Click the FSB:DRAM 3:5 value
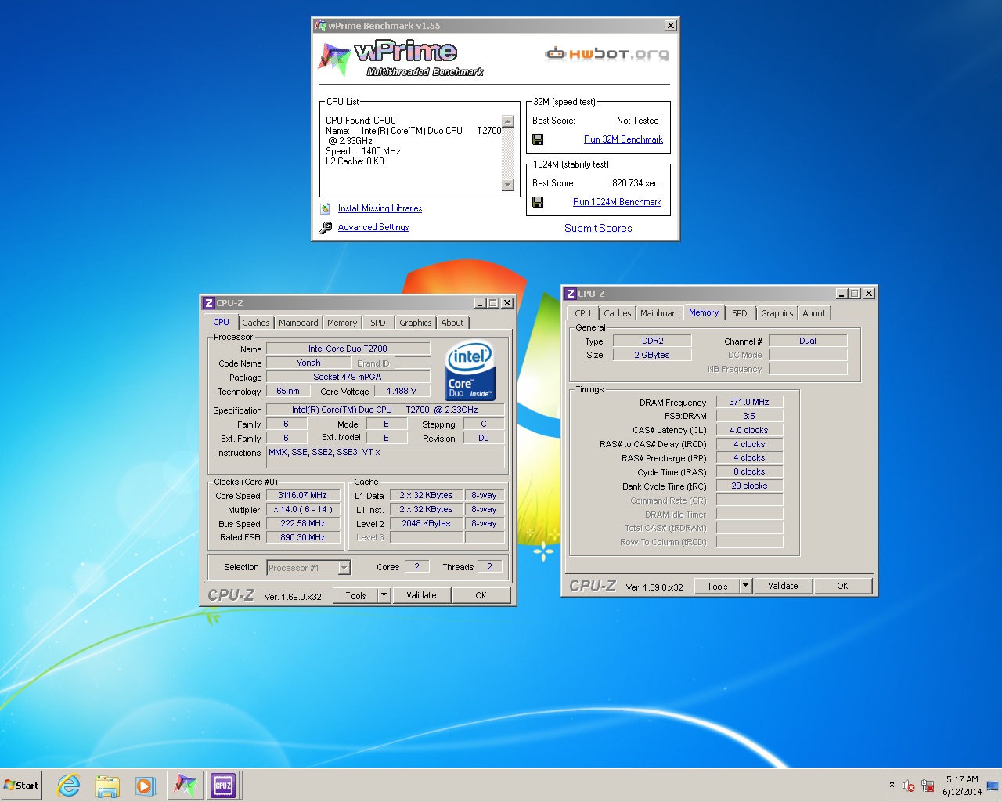1002x802 pixels. pyautogui.click(x=749, y=417)
